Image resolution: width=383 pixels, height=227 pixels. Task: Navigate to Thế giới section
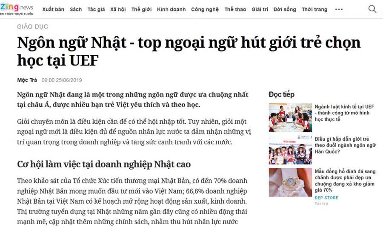[x=141, y=9]
